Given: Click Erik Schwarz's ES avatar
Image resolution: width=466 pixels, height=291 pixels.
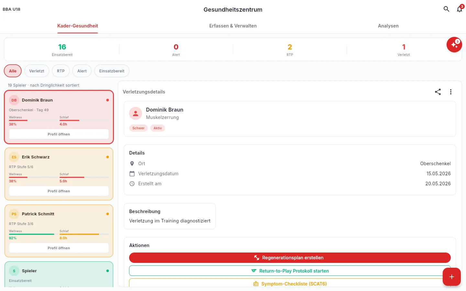Looking at the screenshot, I should click(14, 157).
